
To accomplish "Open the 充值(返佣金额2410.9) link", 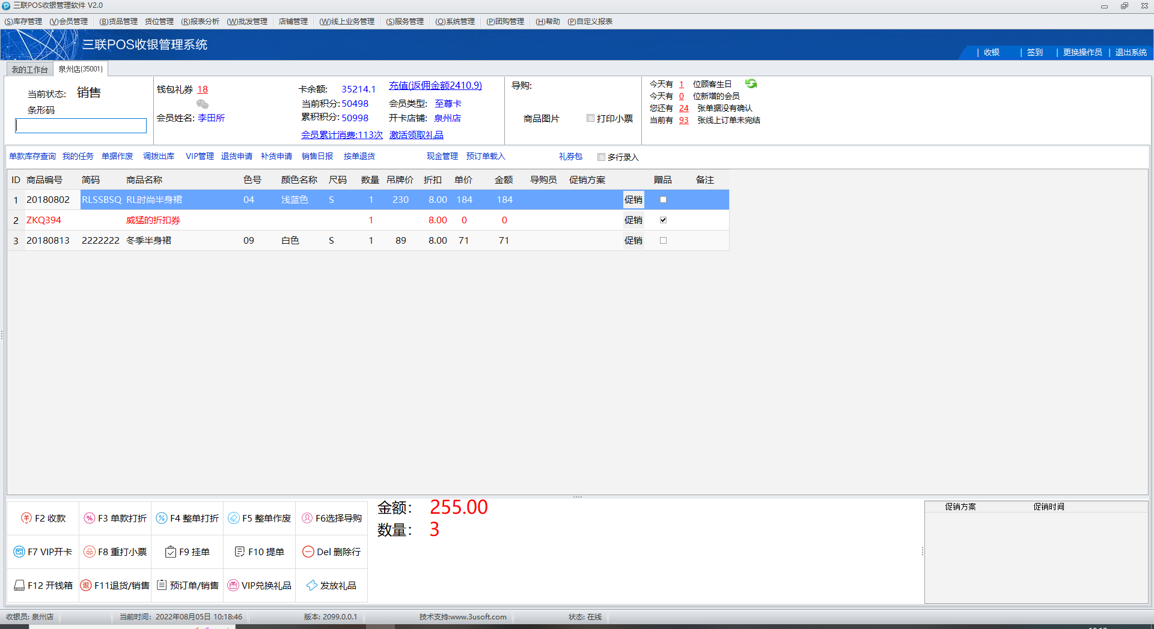I will [435, 86].
